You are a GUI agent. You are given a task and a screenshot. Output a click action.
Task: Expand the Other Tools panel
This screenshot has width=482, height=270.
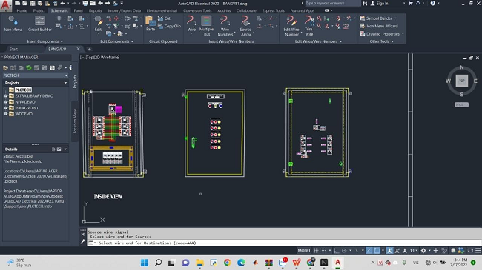tap(381, 41)
